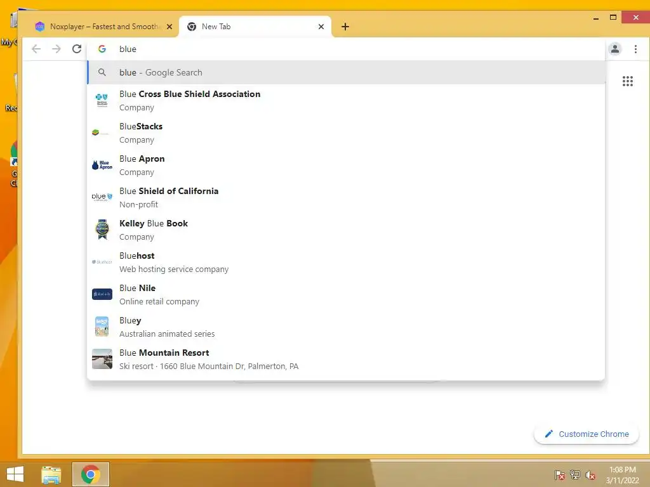Switch to the Noxplayer tab
Viewport: 650px width, 487px height.
coord(103,27)
